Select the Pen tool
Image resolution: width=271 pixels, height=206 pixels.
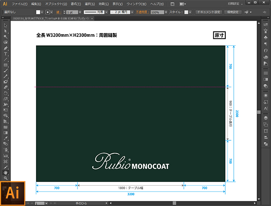[6, 48]
